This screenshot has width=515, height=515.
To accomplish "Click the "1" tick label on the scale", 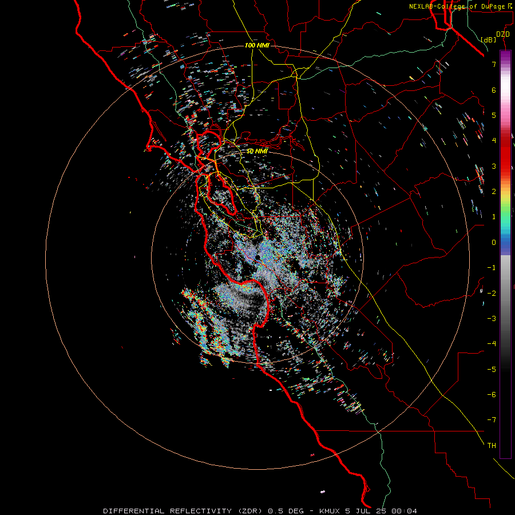I will [x=494, y=217].
